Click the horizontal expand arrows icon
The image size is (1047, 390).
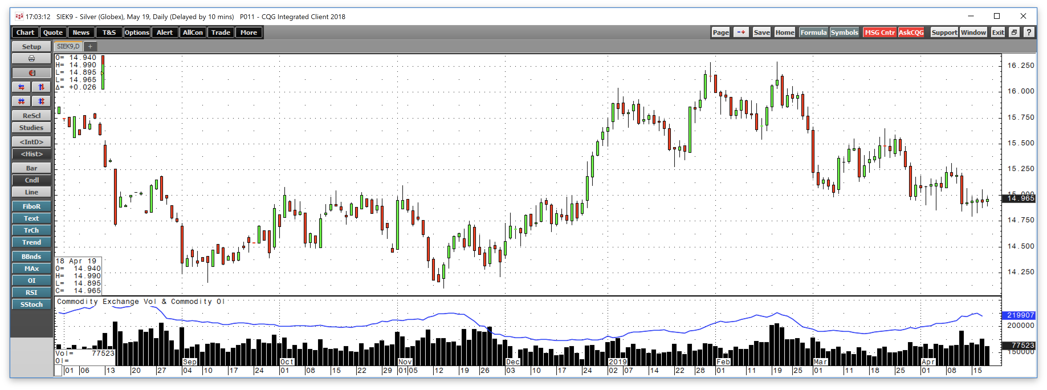[x=22, y=87]
